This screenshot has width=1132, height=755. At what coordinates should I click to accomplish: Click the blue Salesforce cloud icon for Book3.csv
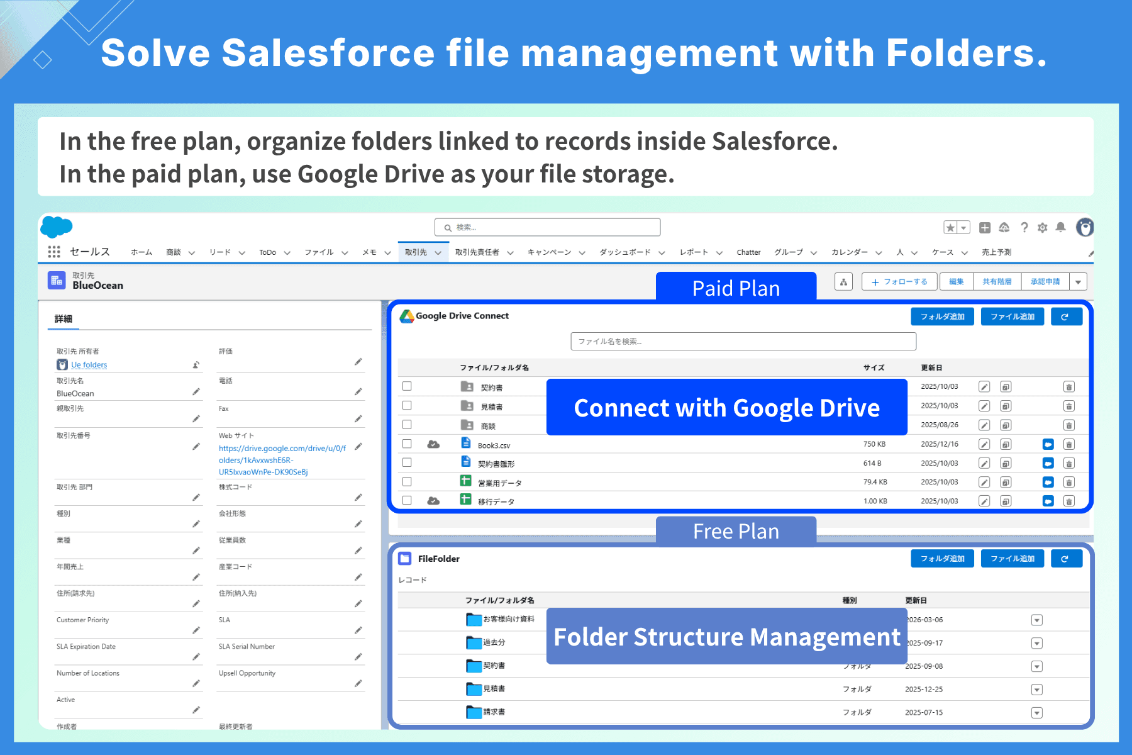pos(1048,445)
